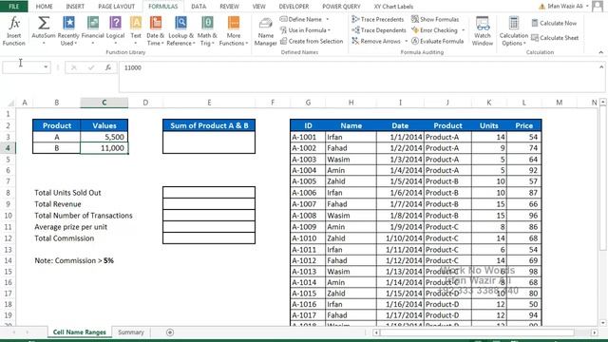Click Calculate Now
Image resolution: width=608 pixels, height=342 pixels.
coord(554,23)
